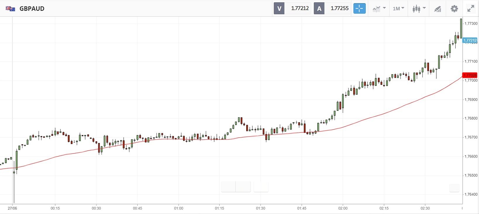Click the 1,77100 price axis label

471,61
